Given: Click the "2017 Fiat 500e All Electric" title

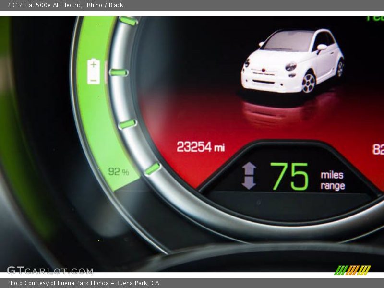Looking at the screenshot, I should click(x=44, y=5).
